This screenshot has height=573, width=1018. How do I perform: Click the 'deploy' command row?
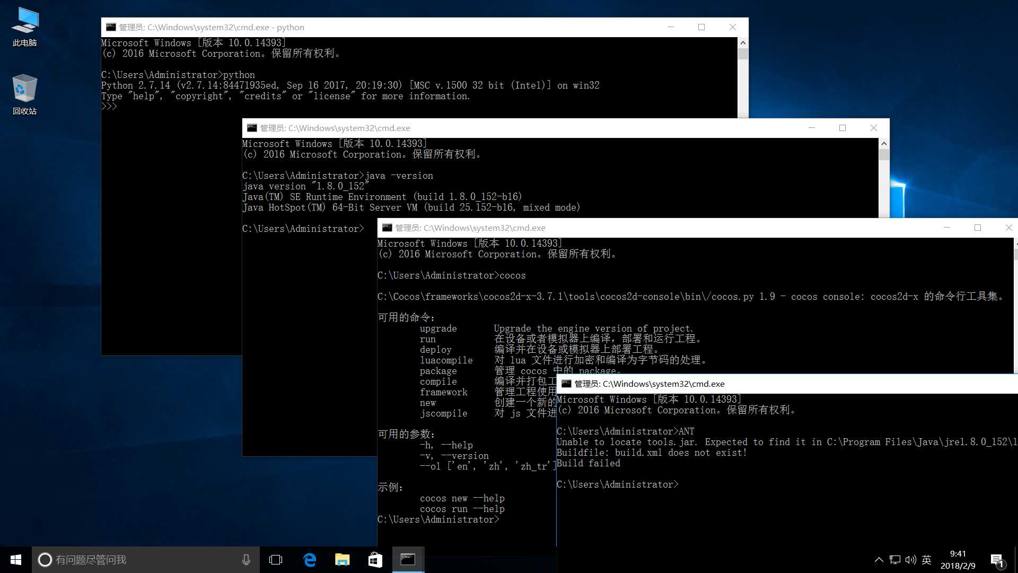click(540, 350)
